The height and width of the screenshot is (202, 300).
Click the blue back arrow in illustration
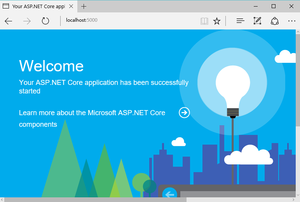[169, 193]
